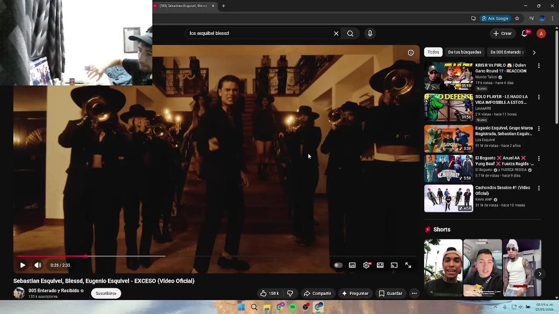Open File Explorer from taskbar
This screenshot has width=559, height=314.
[x=267, y=307]
